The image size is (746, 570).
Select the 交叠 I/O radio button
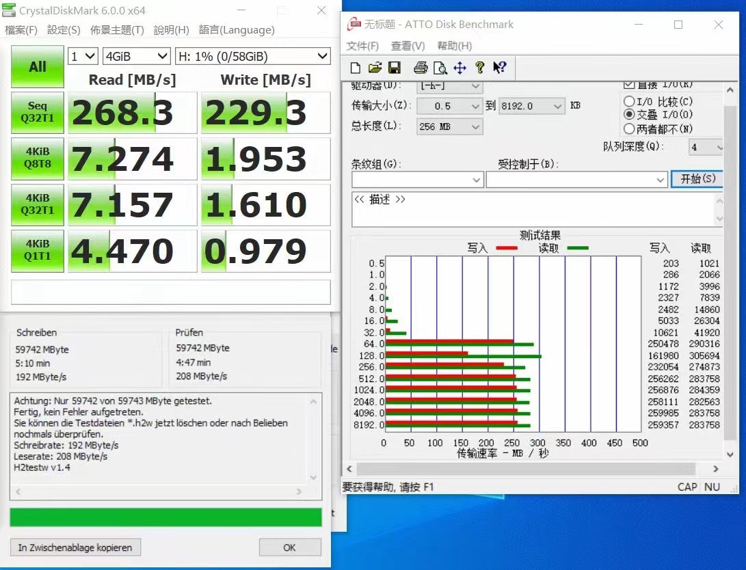pyautogui.click(x=629, y=115)
